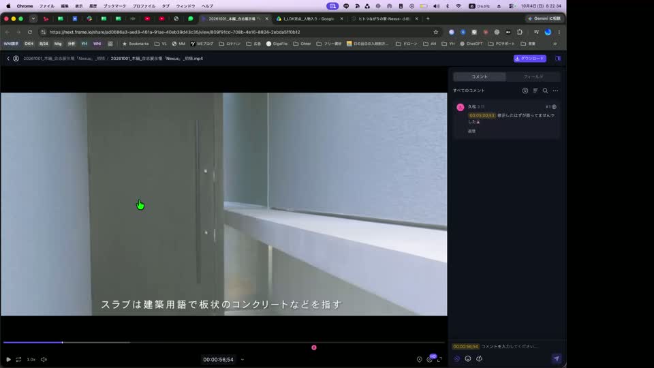654x368 pixels.
Task: Expand the Chrome tab search chevron
Action: coord(33,19)
